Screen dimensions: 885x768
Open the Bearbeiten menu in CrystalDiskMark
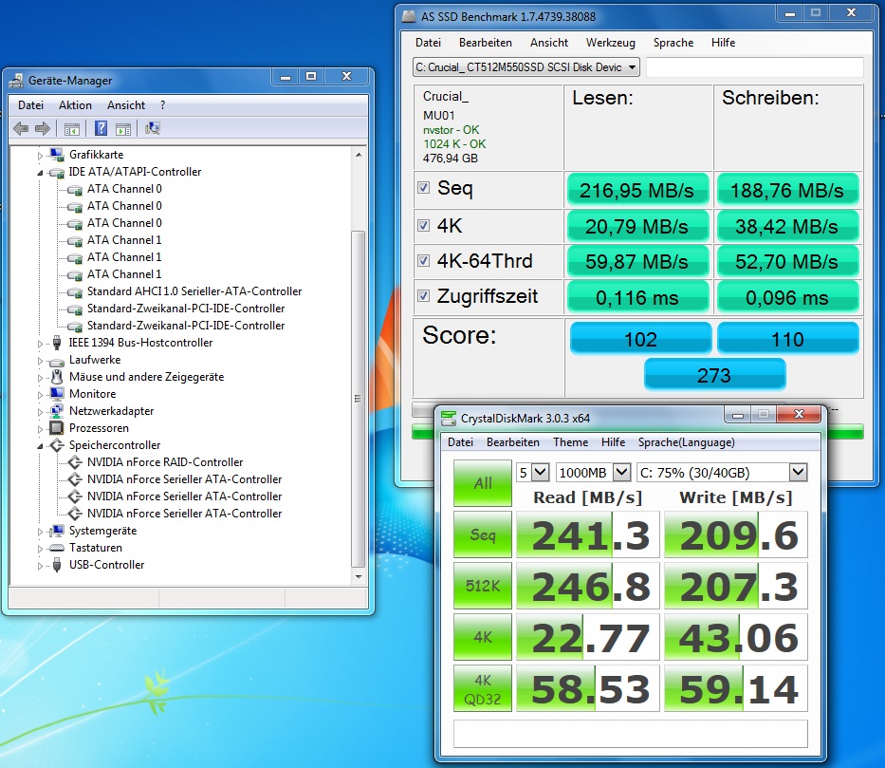(x=512, y=442)
